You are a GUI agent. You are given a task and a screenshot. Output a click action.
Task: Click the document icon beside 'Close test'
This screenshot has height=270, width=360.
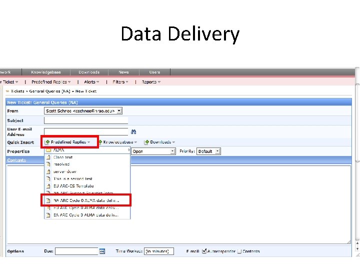(48, 157)
